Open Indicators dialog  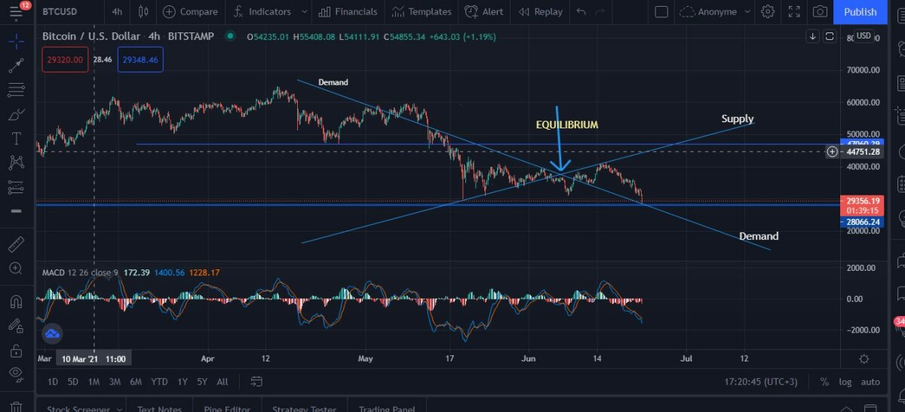pyautogui.click(x=262, y=11)
